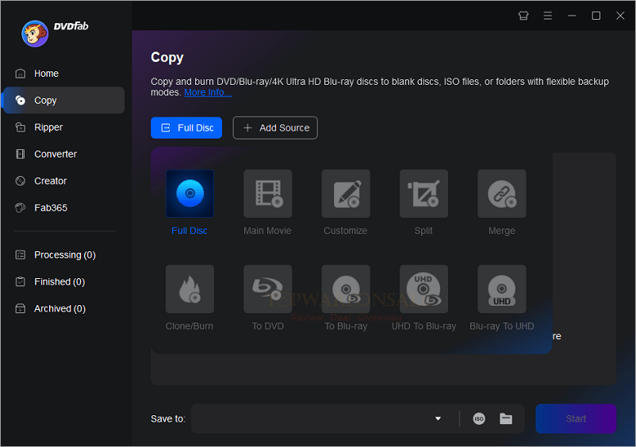The height and width of the screenshot is (447, 636).
Task: Click the blue Full Disc mode button
Action: click(186, 128)
